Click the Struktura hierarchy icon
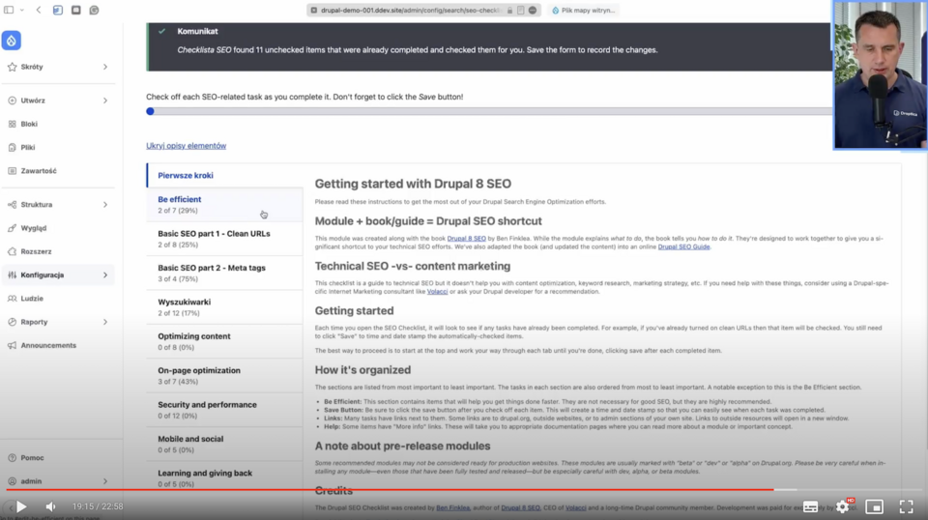This screenshot has width=928, height=520. (x=12, y=205)
